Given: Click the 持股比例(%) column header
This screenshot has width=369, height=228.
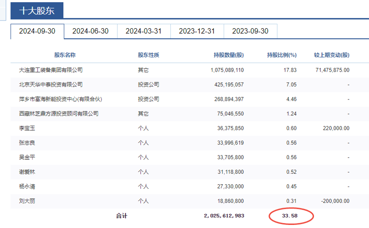Looking at the screenshot, I should click(x=282, y=55).
